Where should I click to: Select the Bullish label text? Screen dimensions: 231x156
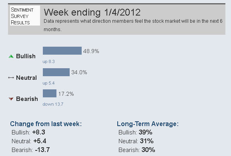[26, 56]
